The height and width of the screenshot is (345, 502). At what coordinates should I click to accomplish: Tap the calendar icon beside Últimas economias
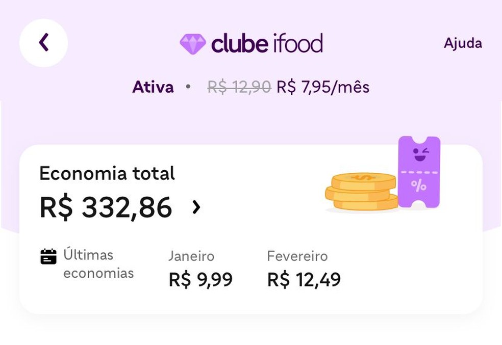(48, 256)
